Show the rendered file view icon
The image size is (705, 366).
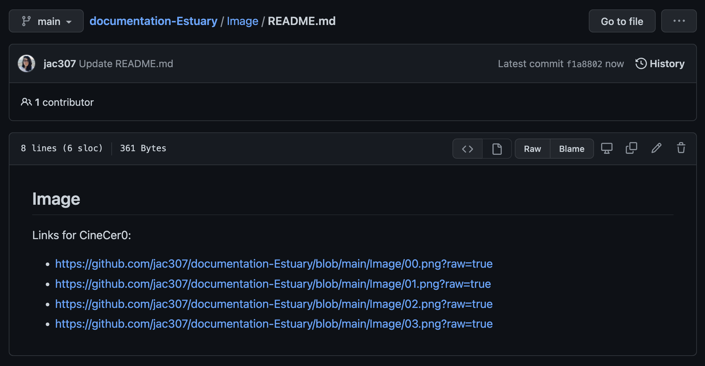(x=497, y=149)
